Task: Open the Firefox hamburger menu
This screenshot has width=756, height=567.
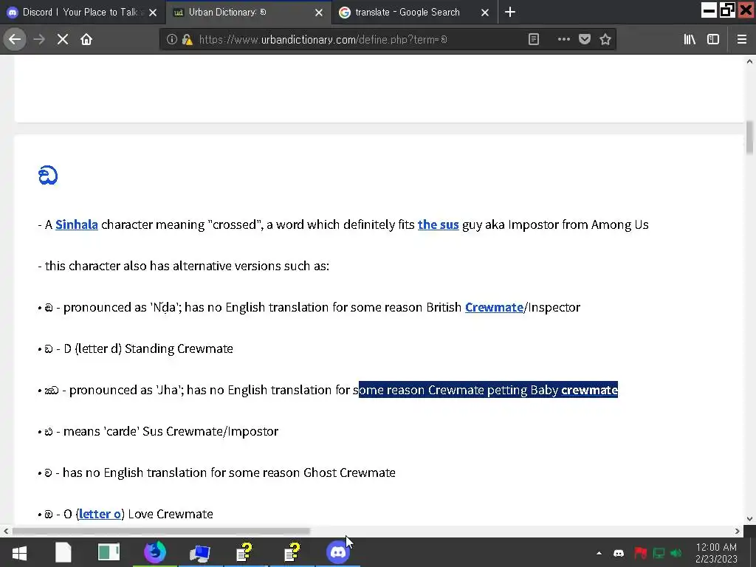Action: click(x=742, y=40)
